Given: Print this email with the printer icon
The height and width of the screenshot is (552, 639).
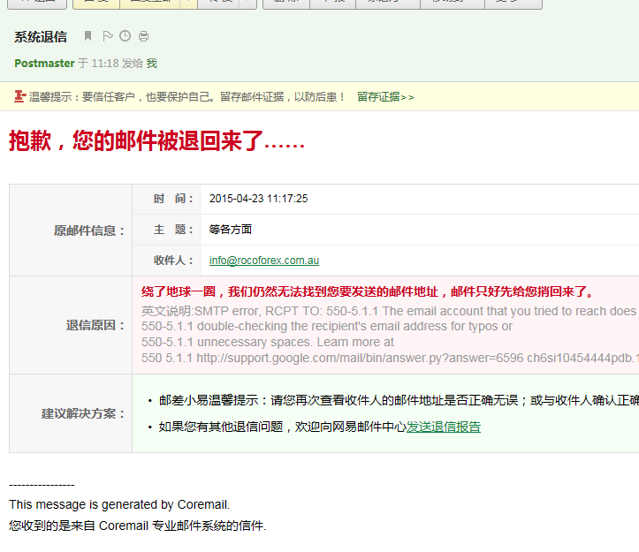Looking at the screenshot, I should (x=143, y=37).
